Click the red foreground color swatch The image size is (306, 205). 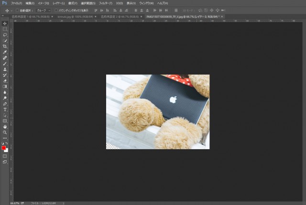[x=4, y=148]
